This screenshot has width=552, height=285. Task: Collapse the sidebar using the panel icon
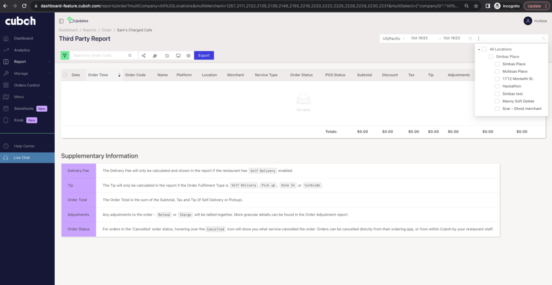coord(61,21)
